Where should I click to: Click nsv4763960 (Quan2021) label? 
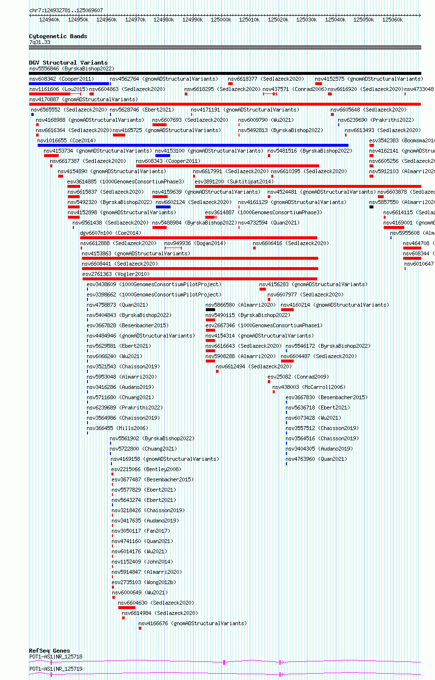point(316,459)
